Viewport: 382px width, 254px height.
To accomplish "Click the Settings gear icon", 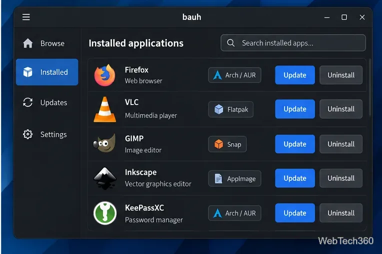I will pyautogui.click(x=28, y=134).
